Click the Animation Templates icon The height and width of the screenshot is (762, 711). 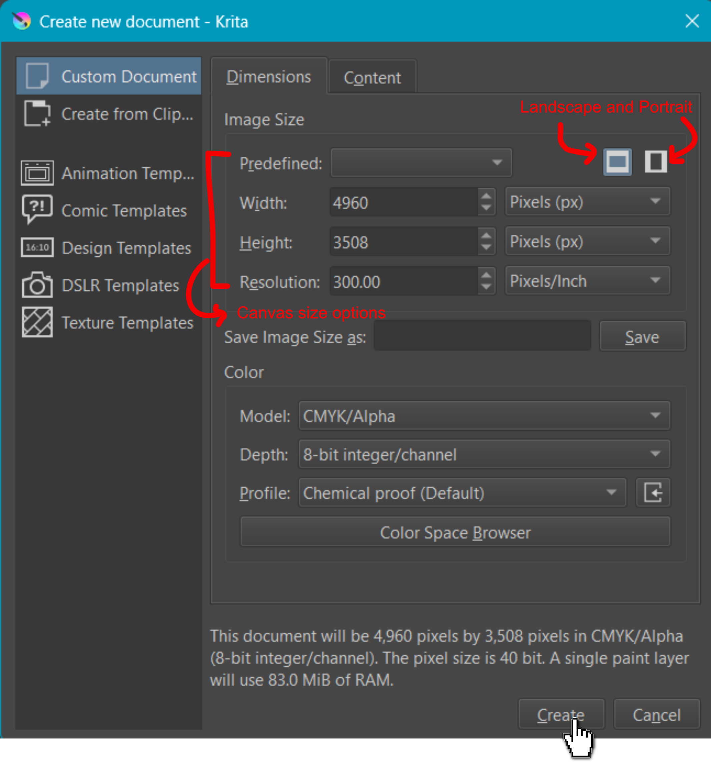tap(37, 173)
